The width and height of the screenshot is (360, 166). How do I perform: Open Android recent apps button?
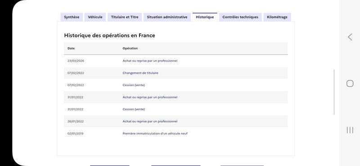(x=350, y=130)
